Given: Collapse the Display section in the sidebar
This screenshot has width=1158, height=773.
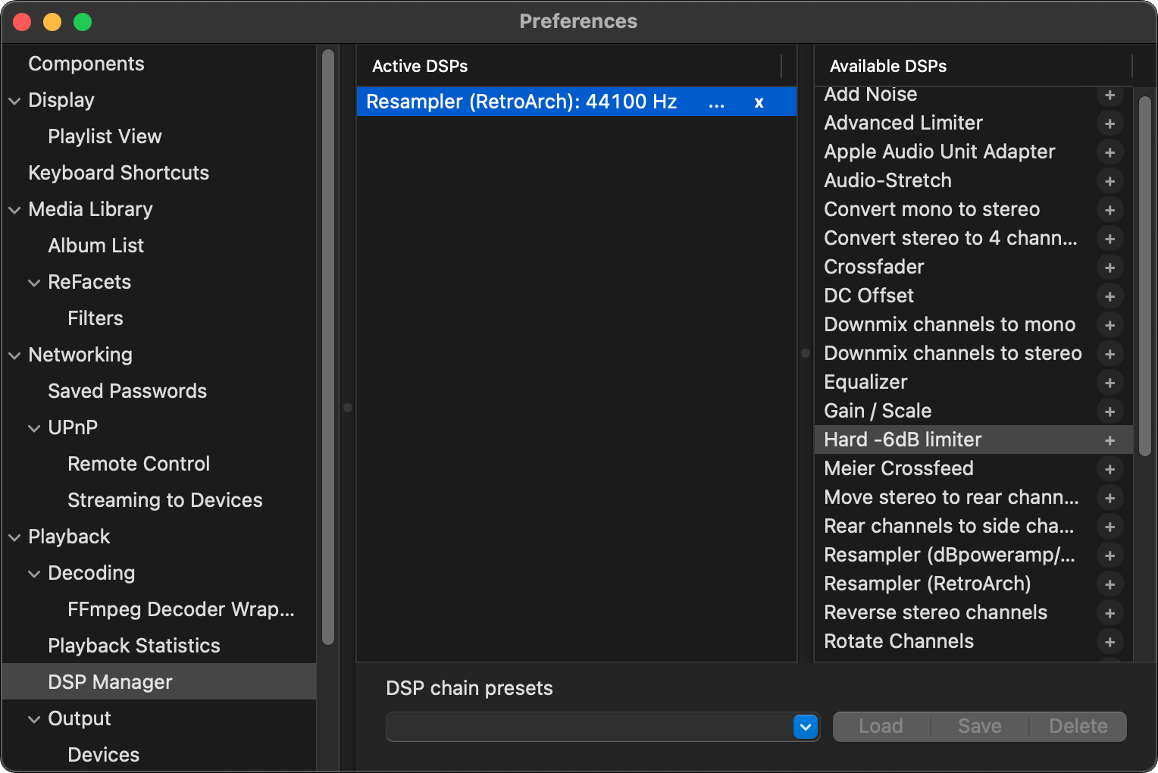Looking at the screenshot, I should [x=14, y=101].
